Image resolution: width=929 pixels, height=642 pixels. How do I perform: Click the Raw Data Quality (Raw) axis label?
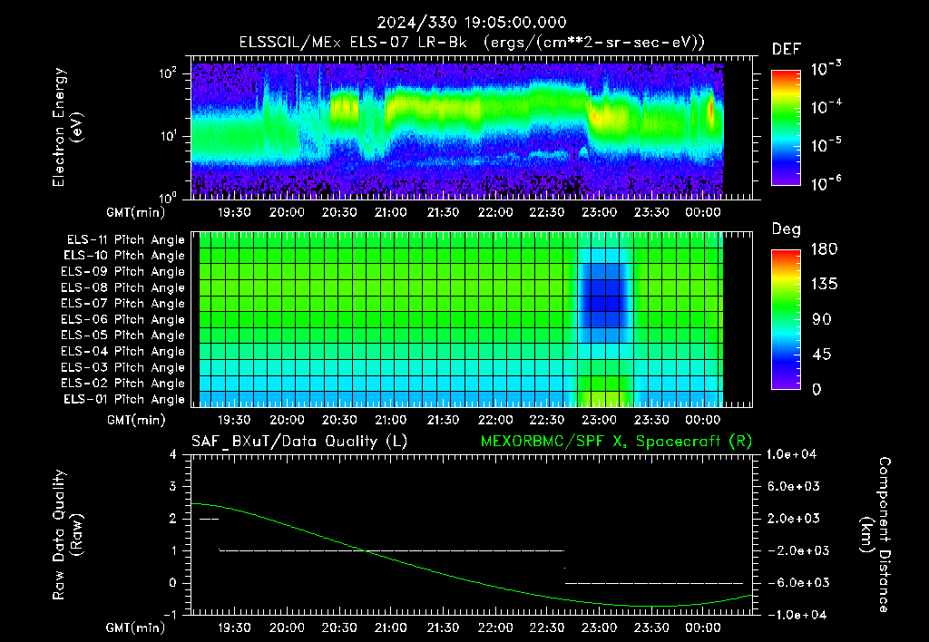[x=67, y=535]
